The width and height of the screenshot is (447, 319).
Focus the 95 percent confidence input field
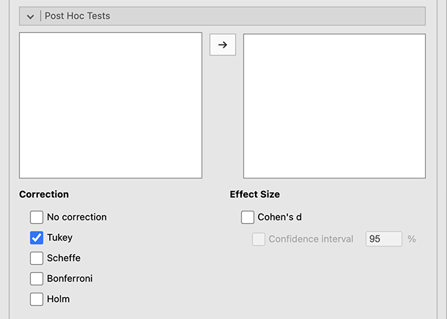pyautogui.click(x=383, y=239)
